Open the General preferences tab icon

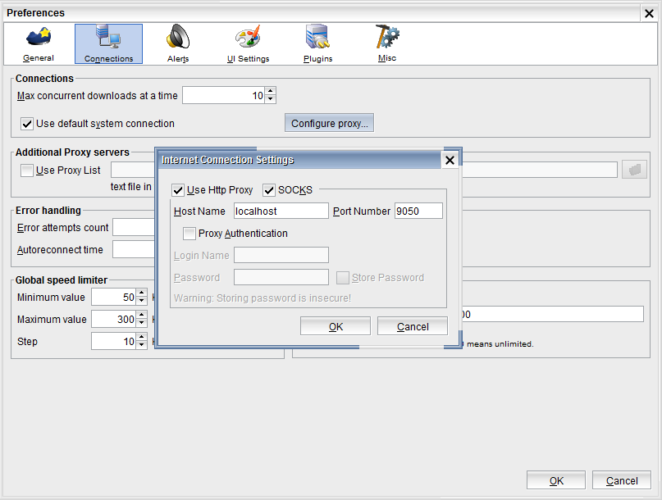[x=39, y=39]
